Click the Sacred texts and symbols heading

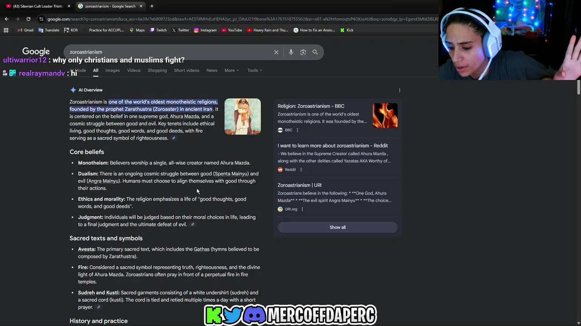point(106,238)
